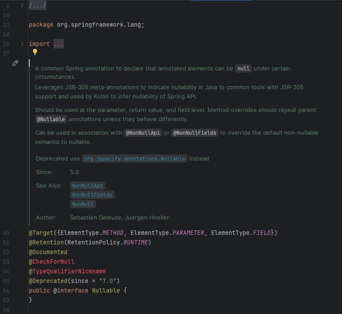Click the Nullable interface name declaration
The image size is (342, 314).
tap(106, 290)
